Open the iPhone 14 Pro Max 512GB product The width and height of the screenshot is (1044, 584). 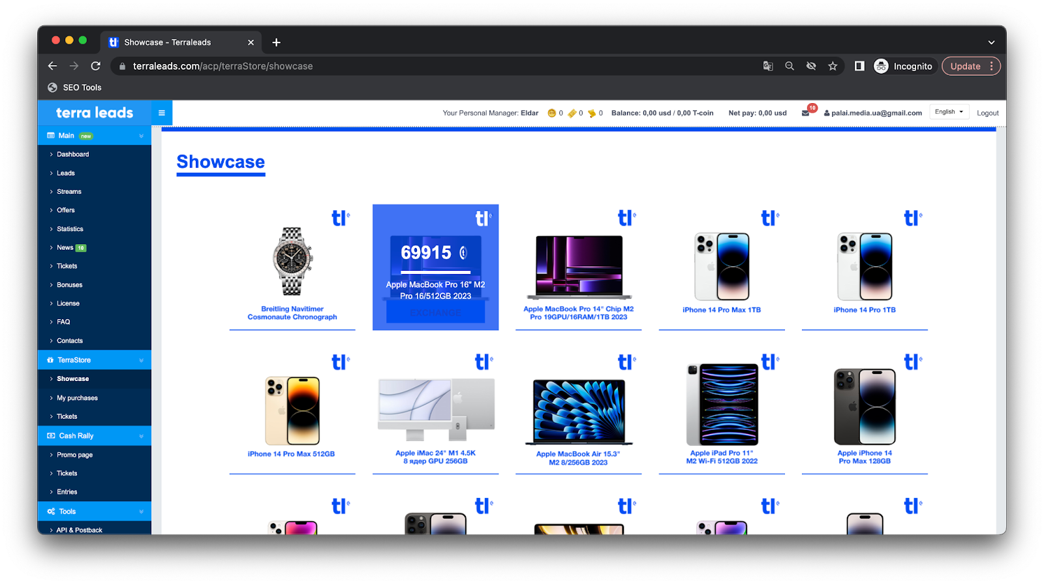[x=292, y=411]
